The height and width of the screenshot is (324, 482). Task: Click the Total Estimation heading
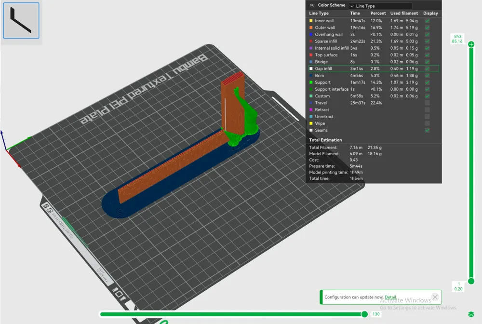click(325, 140)
